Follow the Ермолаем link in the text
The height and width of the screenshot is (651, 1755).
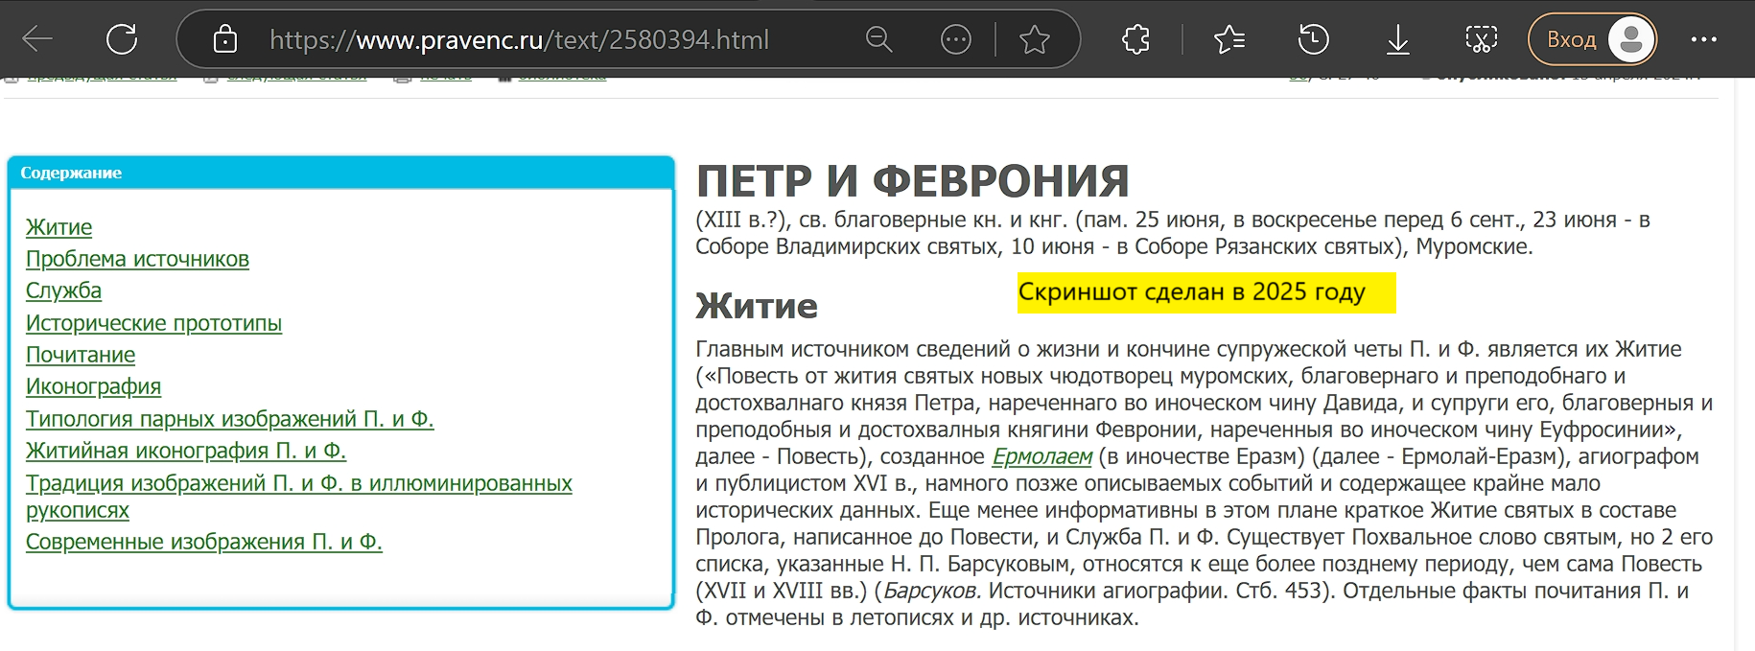point(1041,456)
